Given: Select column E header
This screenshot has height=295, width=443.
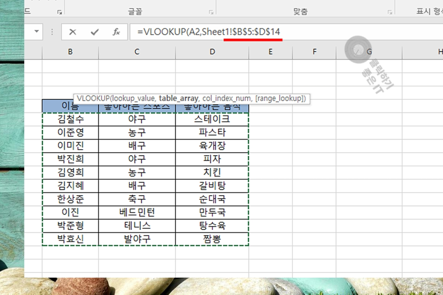Looking at the screenshot, I should tap(271, 52).
